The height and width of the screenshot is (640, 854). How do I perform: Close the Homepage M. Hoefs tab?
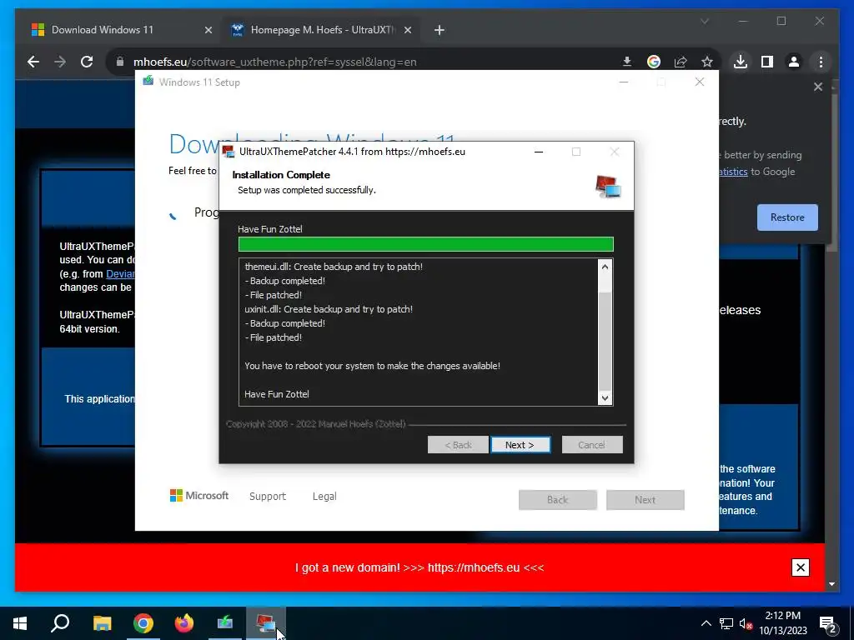coord(407,30)
